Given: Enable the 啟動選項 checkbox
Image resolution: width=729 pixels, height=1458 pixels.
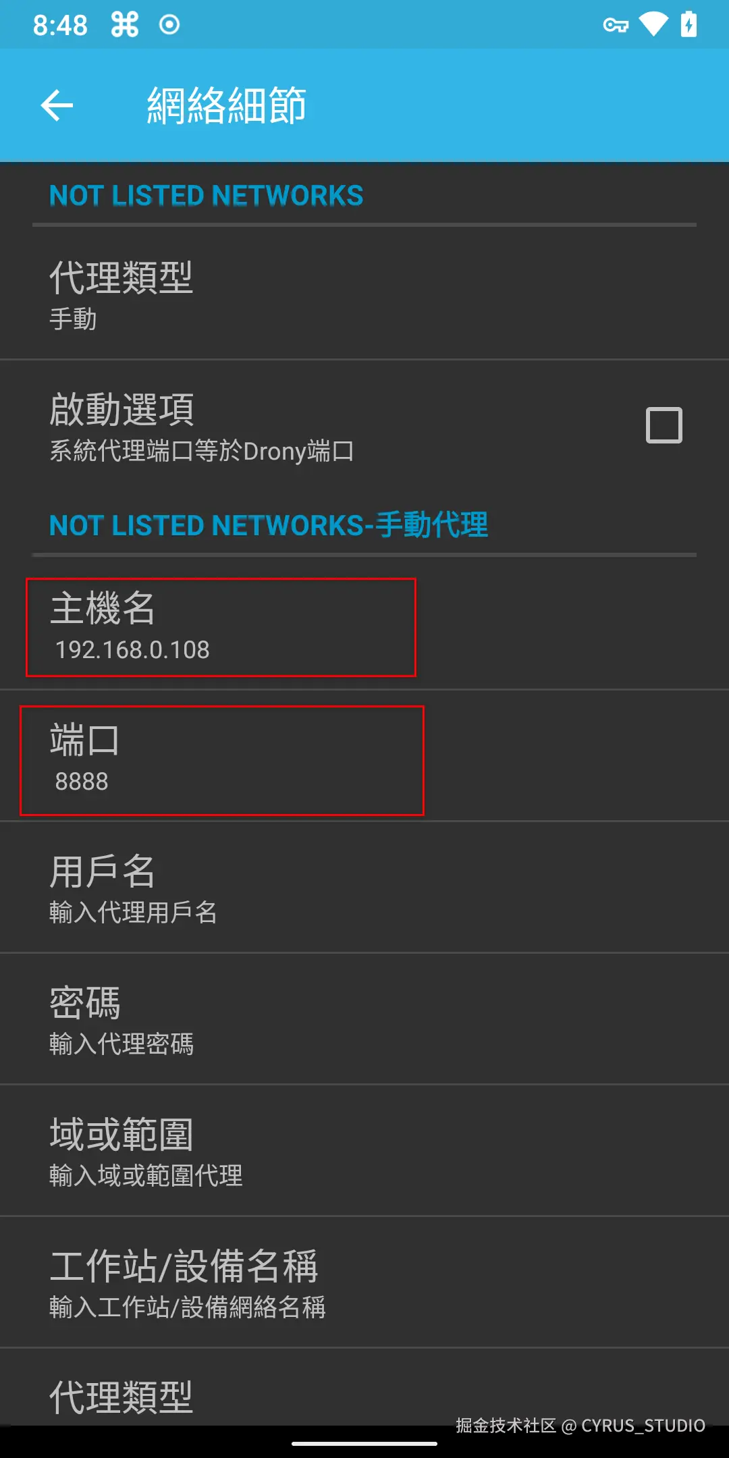Looking at the screenshot, I should click(x=664, y=425).
